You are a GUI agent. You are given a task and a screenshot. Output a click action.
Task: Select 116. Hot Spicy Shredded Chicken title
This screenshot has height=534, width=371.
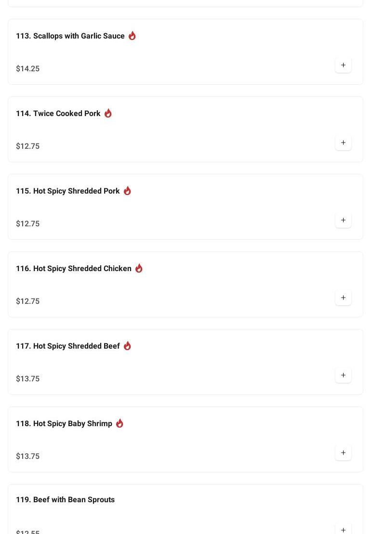click(x=74, y=269)
